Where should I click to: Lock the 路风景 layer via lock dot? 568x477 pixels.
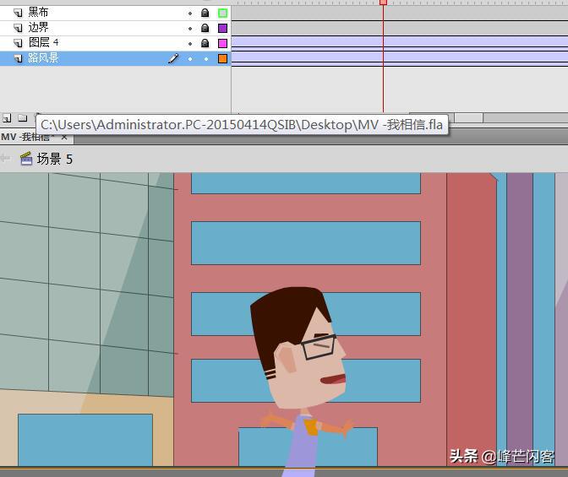click(206, 59)
